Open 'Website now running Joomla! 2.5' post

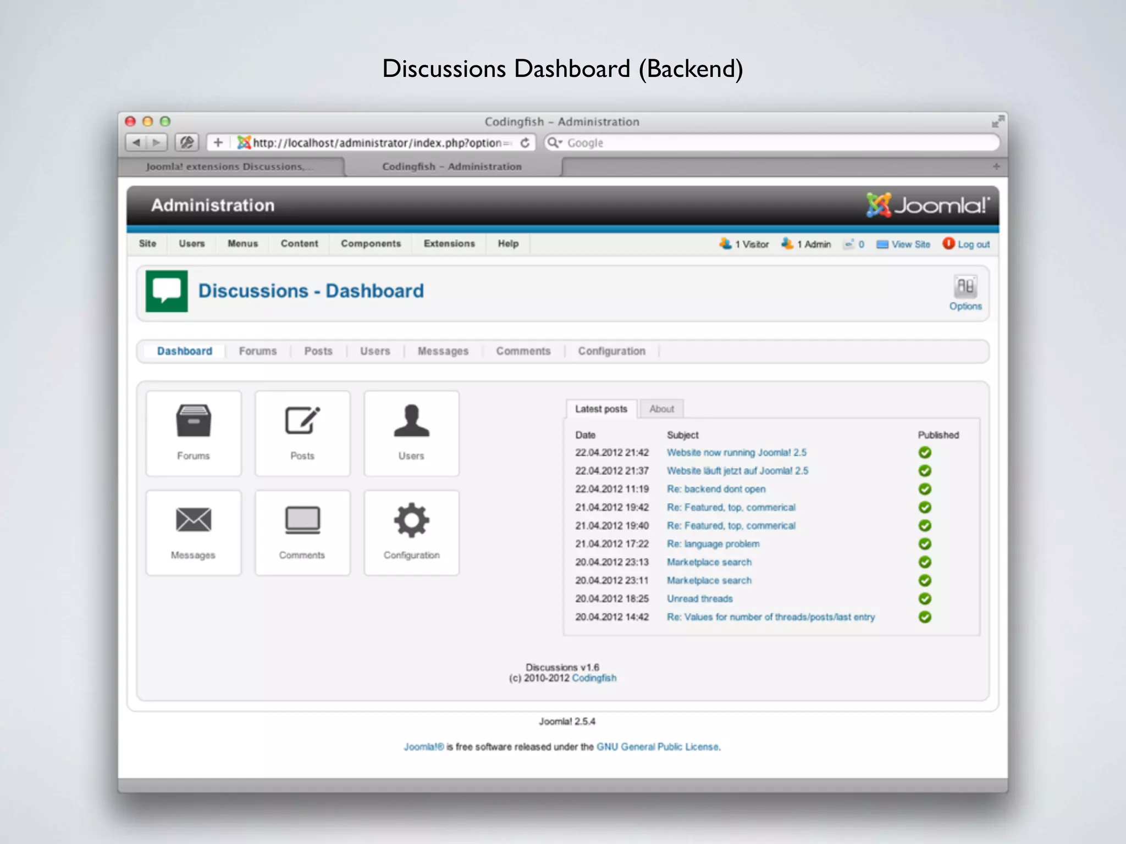coord(737,452)
